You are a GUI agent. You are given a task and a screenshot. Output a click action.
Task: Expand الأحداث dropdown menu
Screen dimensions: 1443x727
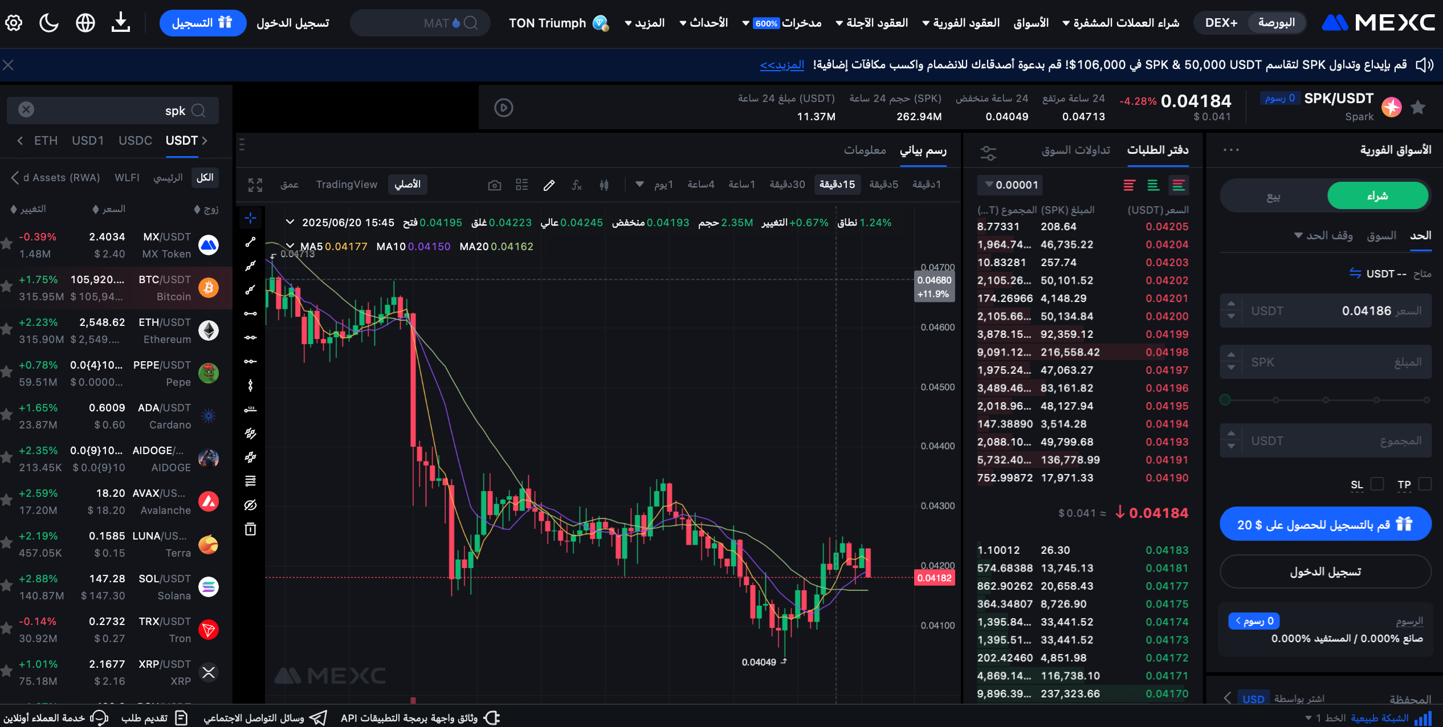coord(704,23)
